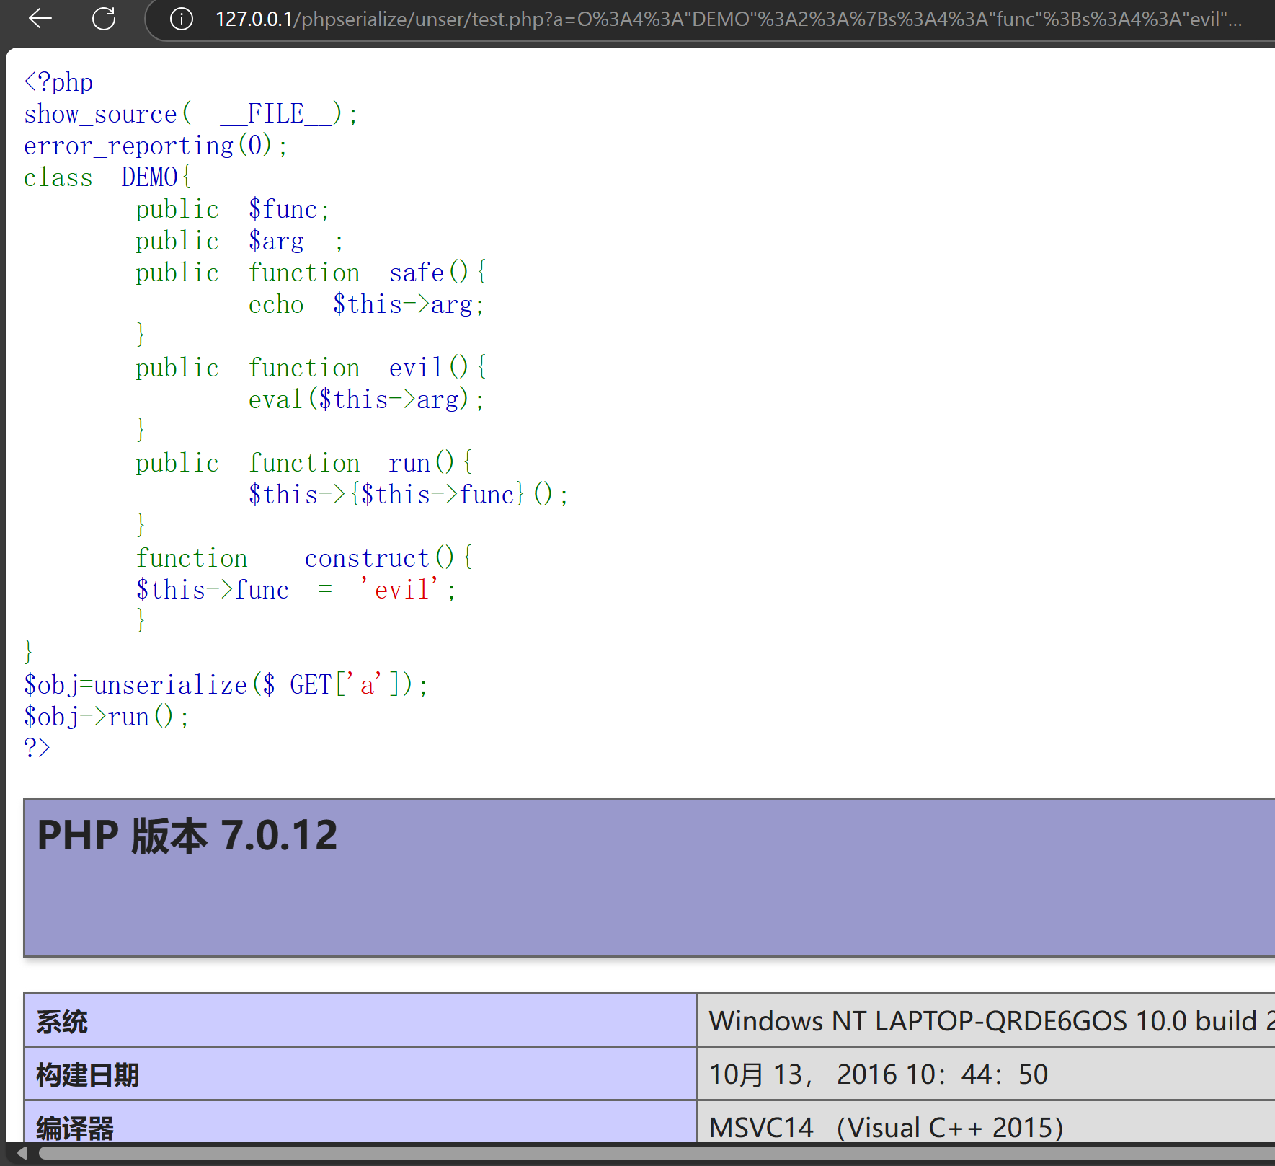Click the '<?php' opening tag
1275x1166 pixels.
58,82
